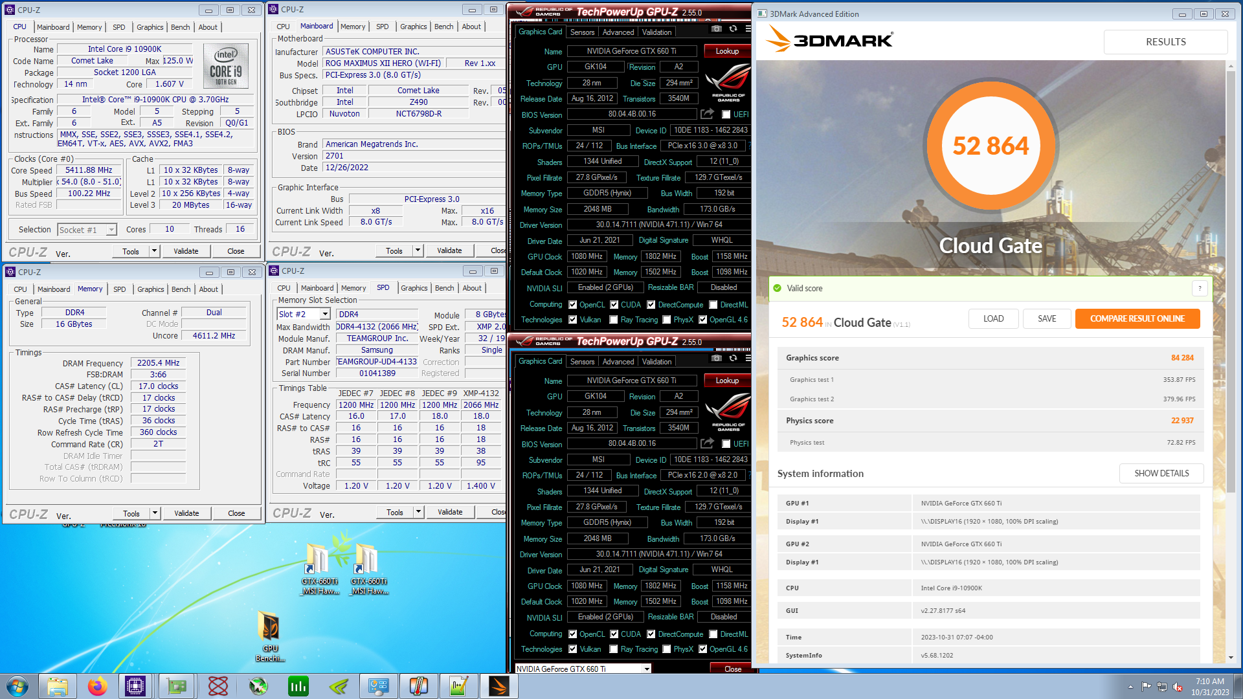
Task: Switch to CPU-Z via its taskbar icon
Action: point(135,685)
